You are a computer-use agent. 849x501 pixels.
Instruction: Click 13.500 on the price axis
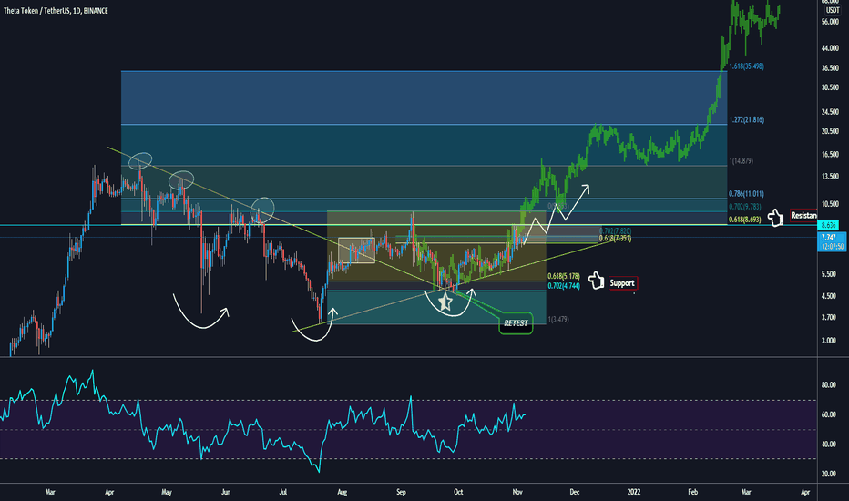[830, 176]
